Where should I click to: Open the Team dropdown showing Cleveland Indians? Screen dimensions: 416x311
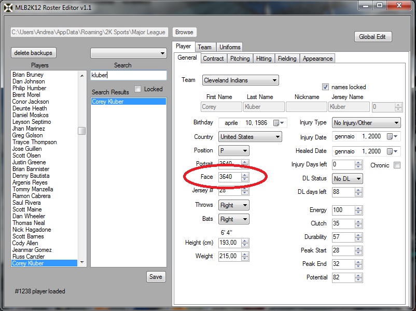[x=240, y=80]
